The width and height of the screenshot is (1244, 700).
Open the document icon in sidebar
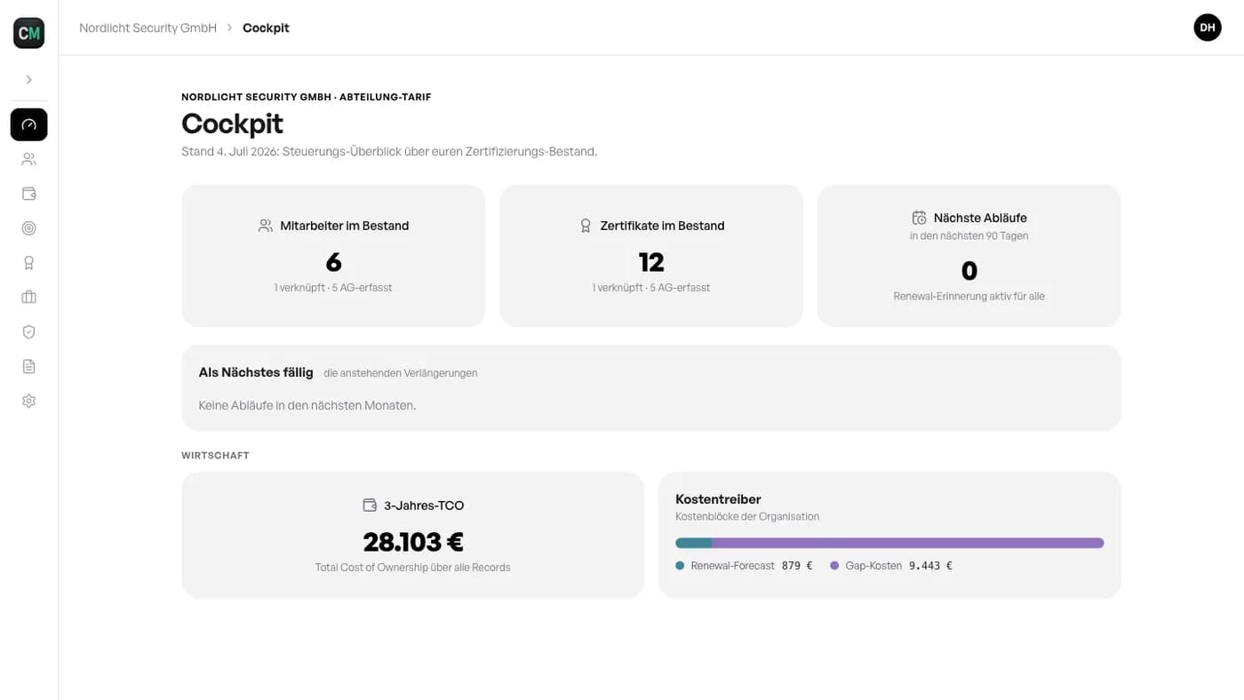click(28, 367)
